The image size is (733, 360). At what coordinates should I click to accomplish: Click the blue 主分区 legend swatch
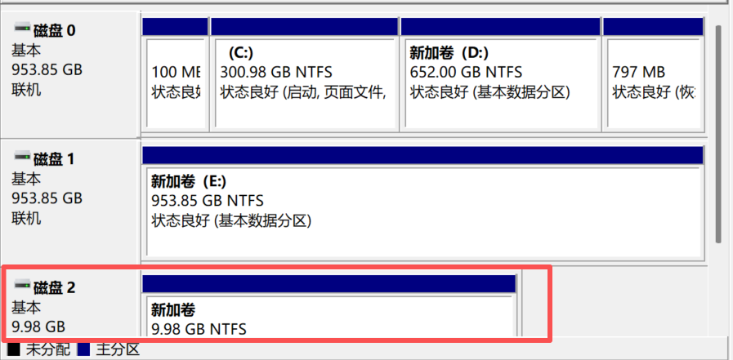pyautogui.click(x=83, y=351)
